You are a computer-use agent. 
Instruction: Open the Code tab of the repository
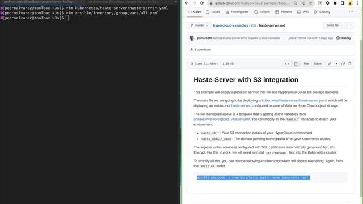[195, 12]
